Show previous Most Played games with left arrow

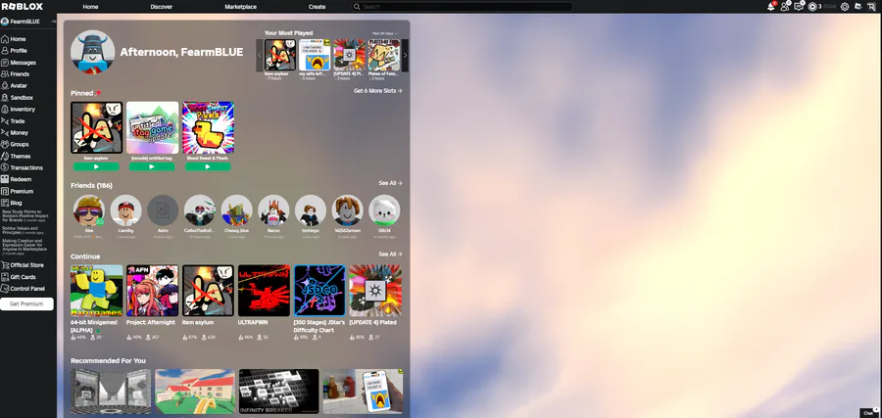click(x=260, y=55)
